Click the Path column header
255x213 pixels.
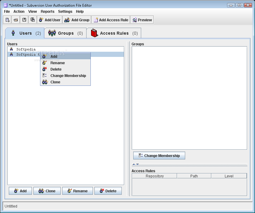pos(194,176)
